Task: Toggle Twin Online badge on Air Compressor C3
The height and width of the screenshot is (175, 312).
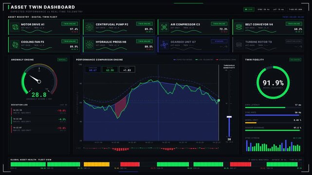Action: 219,24
